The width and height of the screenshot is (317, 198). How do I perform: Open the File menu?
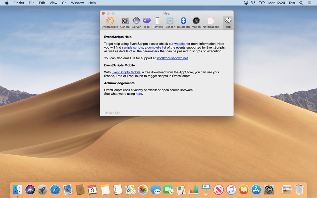pyautogui.click(x=32, y=3)
